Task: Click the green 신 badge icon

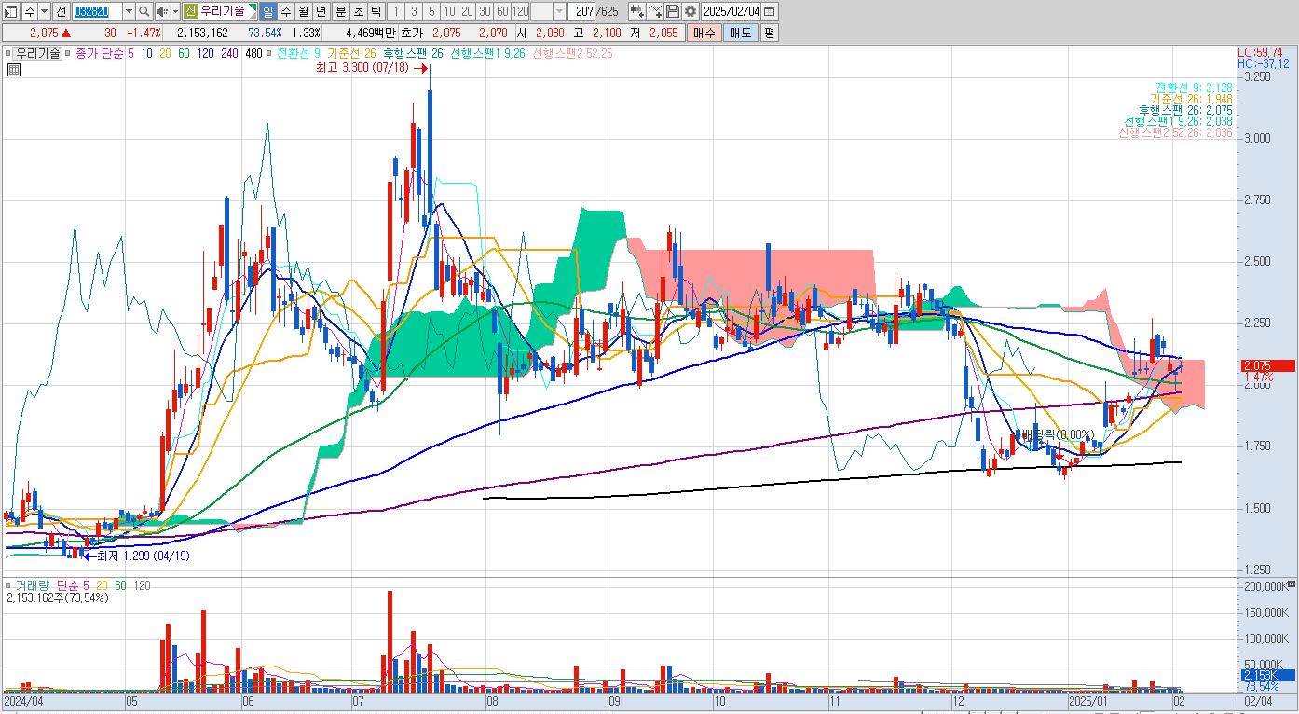Action: coord(190,11)
